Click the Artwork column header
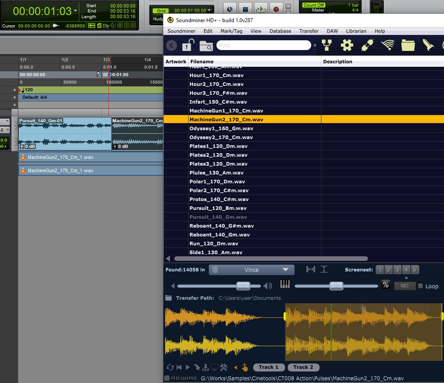Viewport: 444px width, 383px height. [176, 62]
